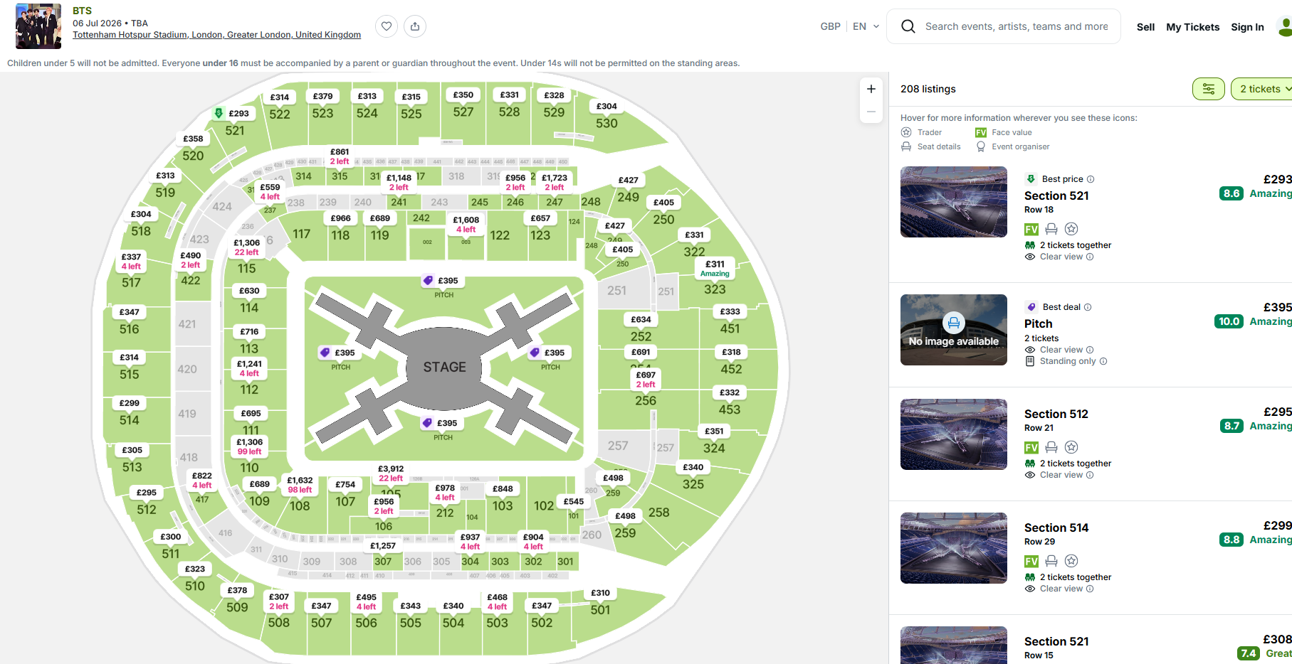Viewport: 1292px width, 664px height.
Task: Click the search magnifier icon
Action: (908, 26)
